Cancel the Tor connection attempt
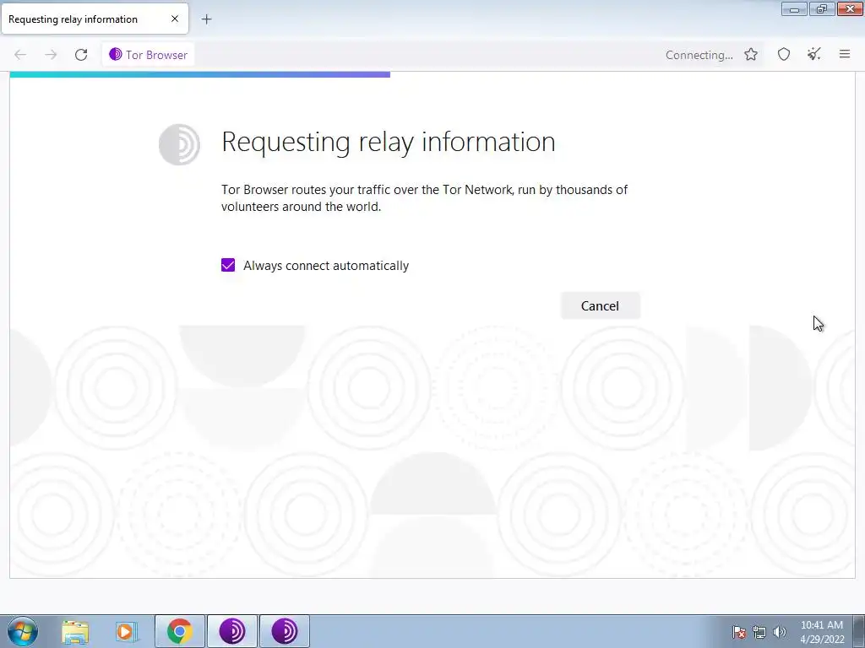Image resolution: width=865 pixels, height=648 pixels. (x=601, y=305)
